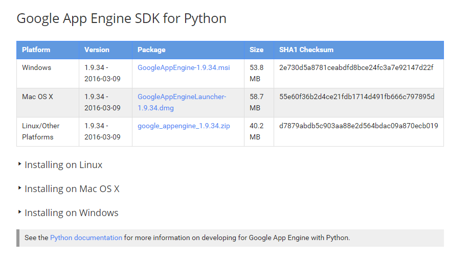Select checksum starting with 55e60f36b2d4
Image resolution: width=469 pixels, height=260 pixels.
tap(357, 97)
